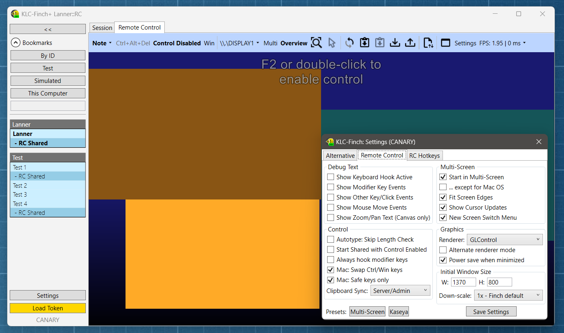Click the magnifier zoom icon next to Overview
564x333 pixels.
[316, 42]
